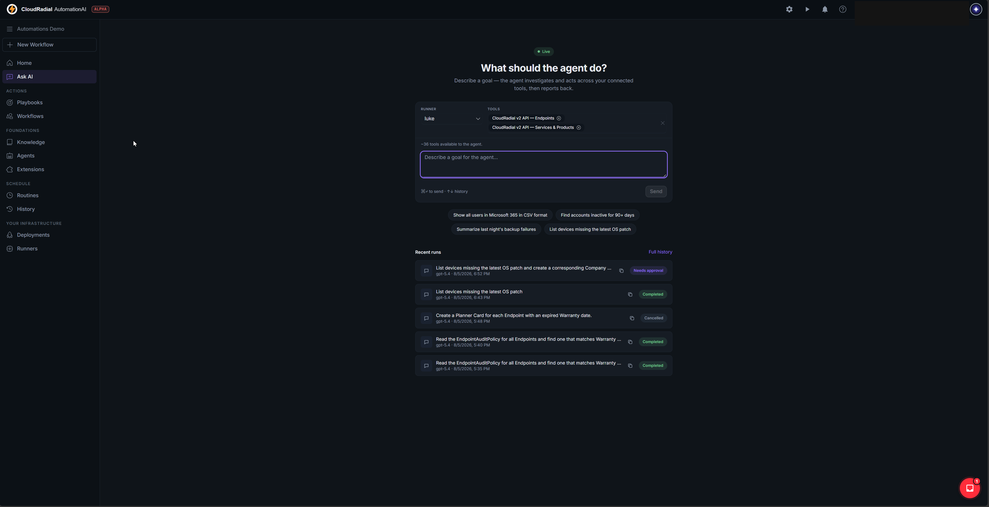Click the Needs approval status badge
Screen dimensions: 989x507
click(648, 271)
